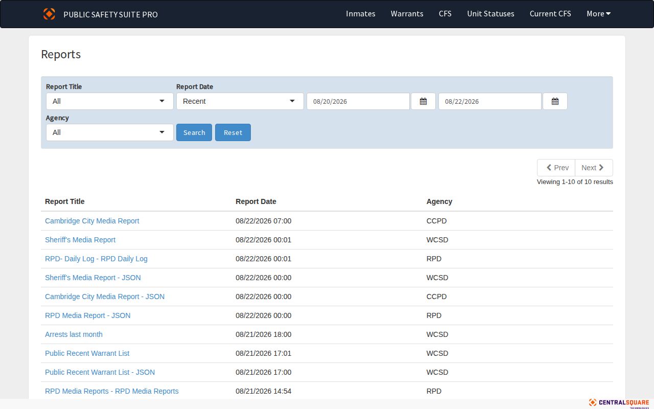The height and width of the screenshot is (409, 654).
Task: Open the Agency filter dropdown
Action: click(110, 132)
